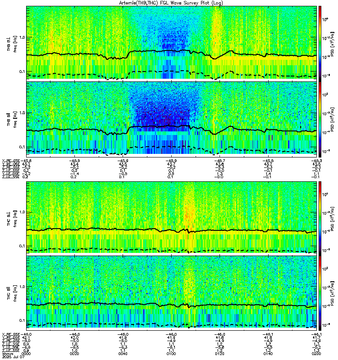Click the '0140' time tick label

click(268, 354)
